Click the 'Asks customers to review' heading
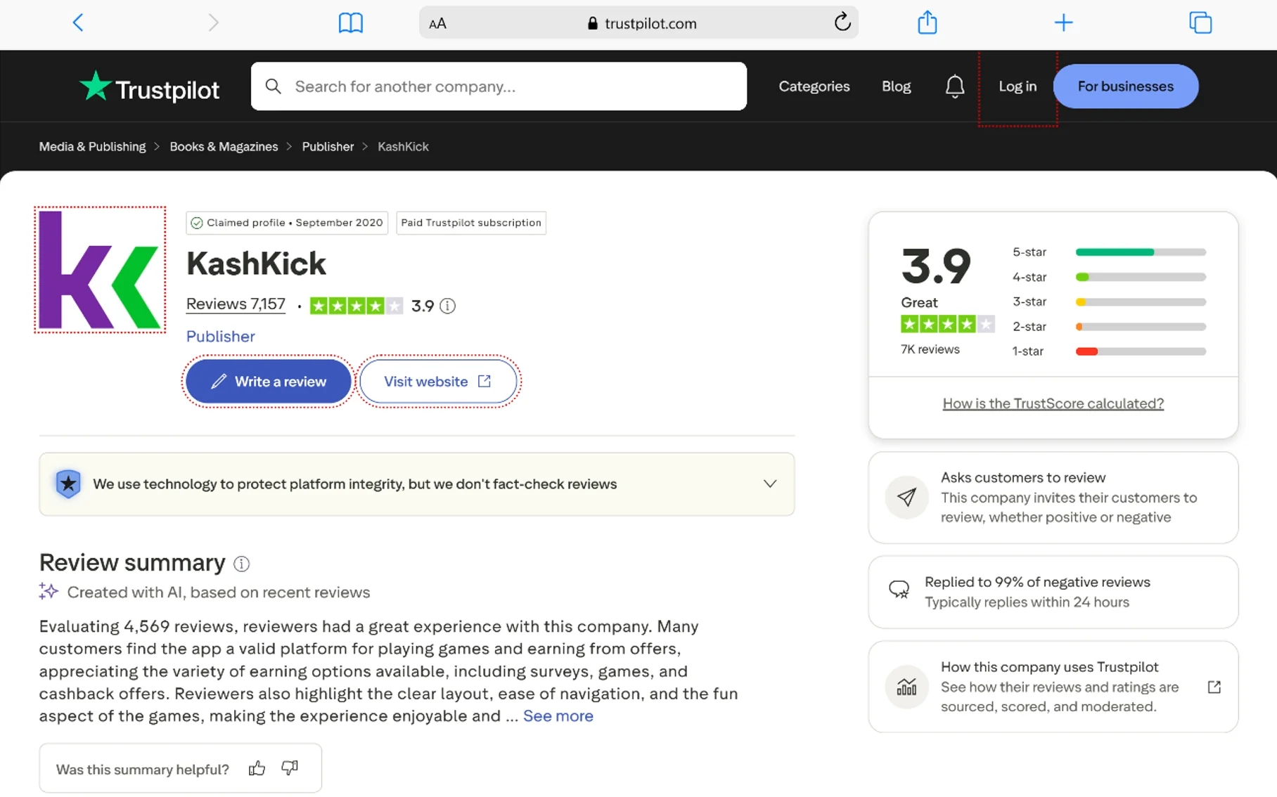This screenshot has width=1277, height=797. click(x=1023, y=477)
